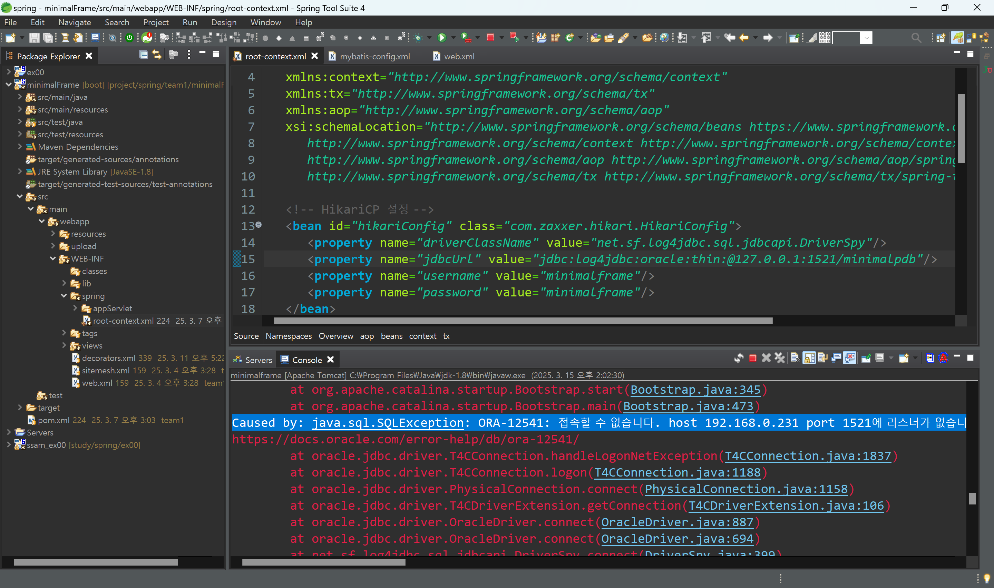The width and height of the screenshot is (994, 588).
Task: Click the Clear Console icon
Action: [x=795, y=358]
